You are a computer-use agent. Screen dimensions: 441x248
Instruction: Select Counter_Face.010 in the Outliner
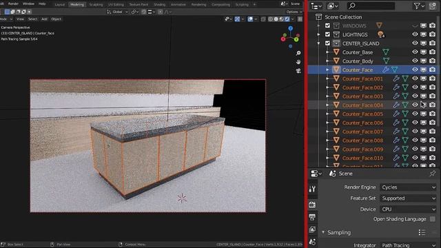click(362, 158)
